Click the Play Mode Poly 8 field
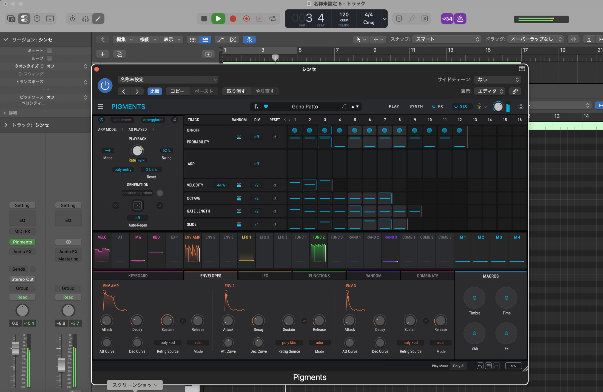The width and height of the screenshot is (603, 392). 458,366
